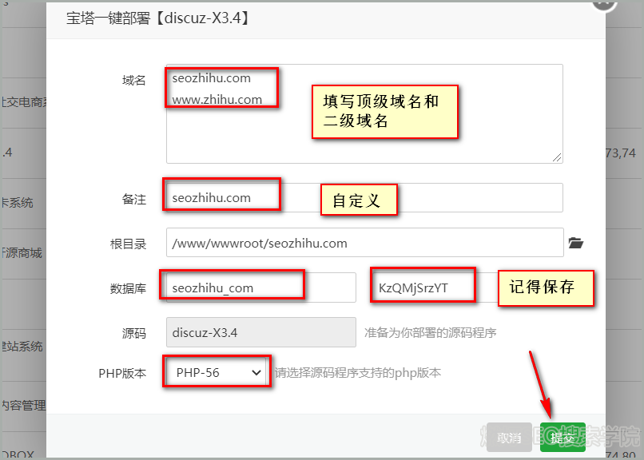The width and height of the screenshot is (644, 460).
Task: Click the PHP版本 label
Action: (x=122, y=374)
